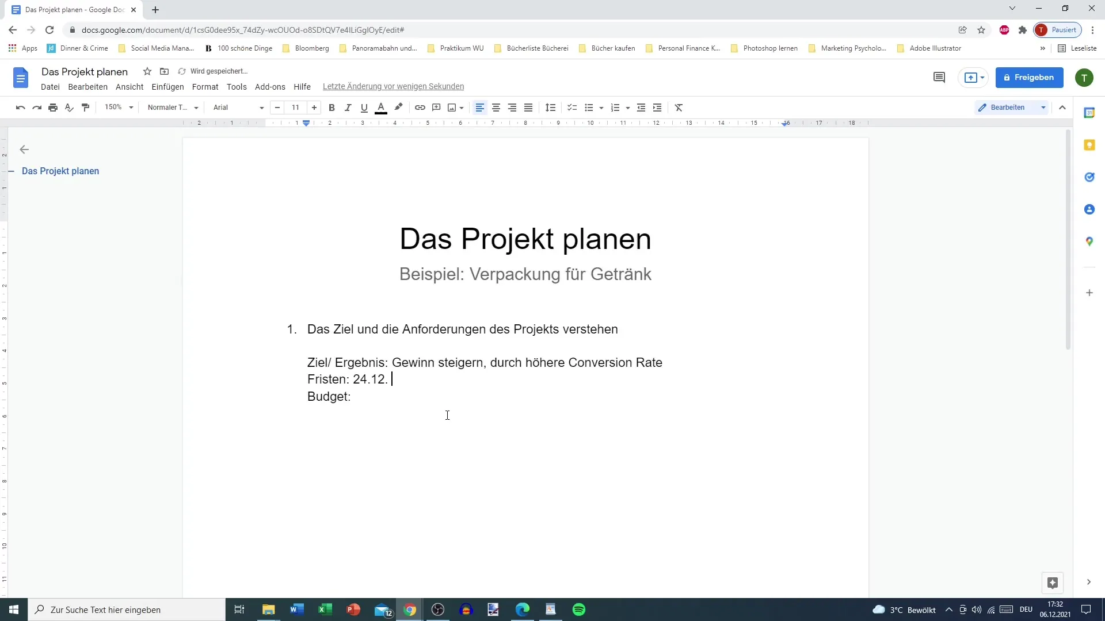Hide the menus with up chevron
The image size is (1105, 621).
[x=1062, y=108]
